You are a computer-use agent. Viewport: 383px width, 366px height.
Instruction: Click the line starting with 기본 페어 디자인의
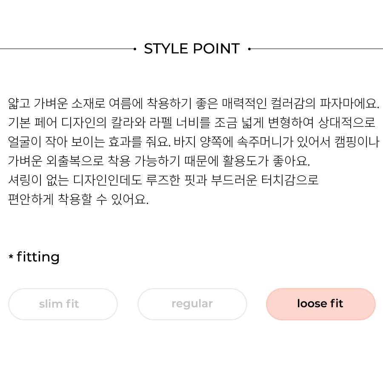coord(191,122)
